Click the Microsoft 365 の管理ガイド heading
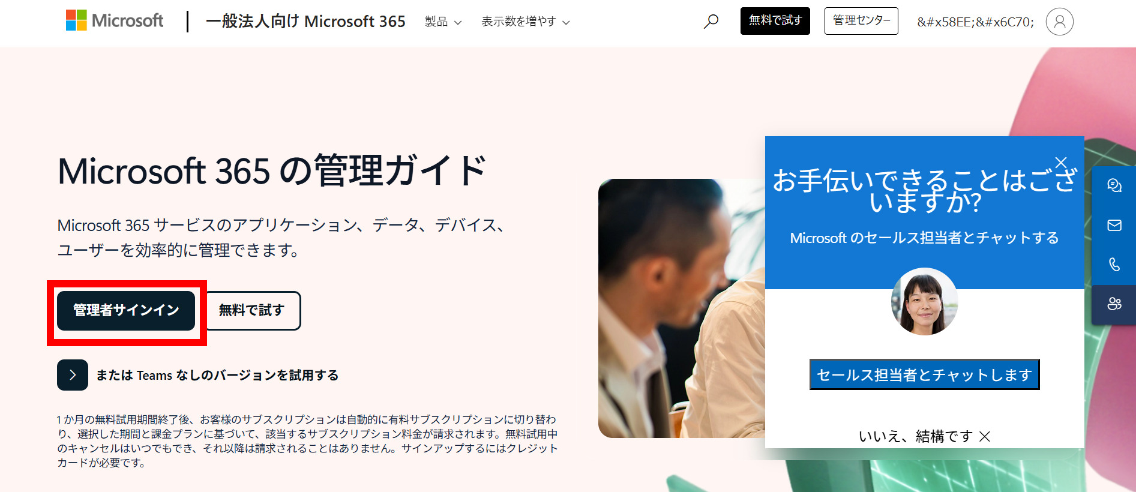 tap(272, 171)
